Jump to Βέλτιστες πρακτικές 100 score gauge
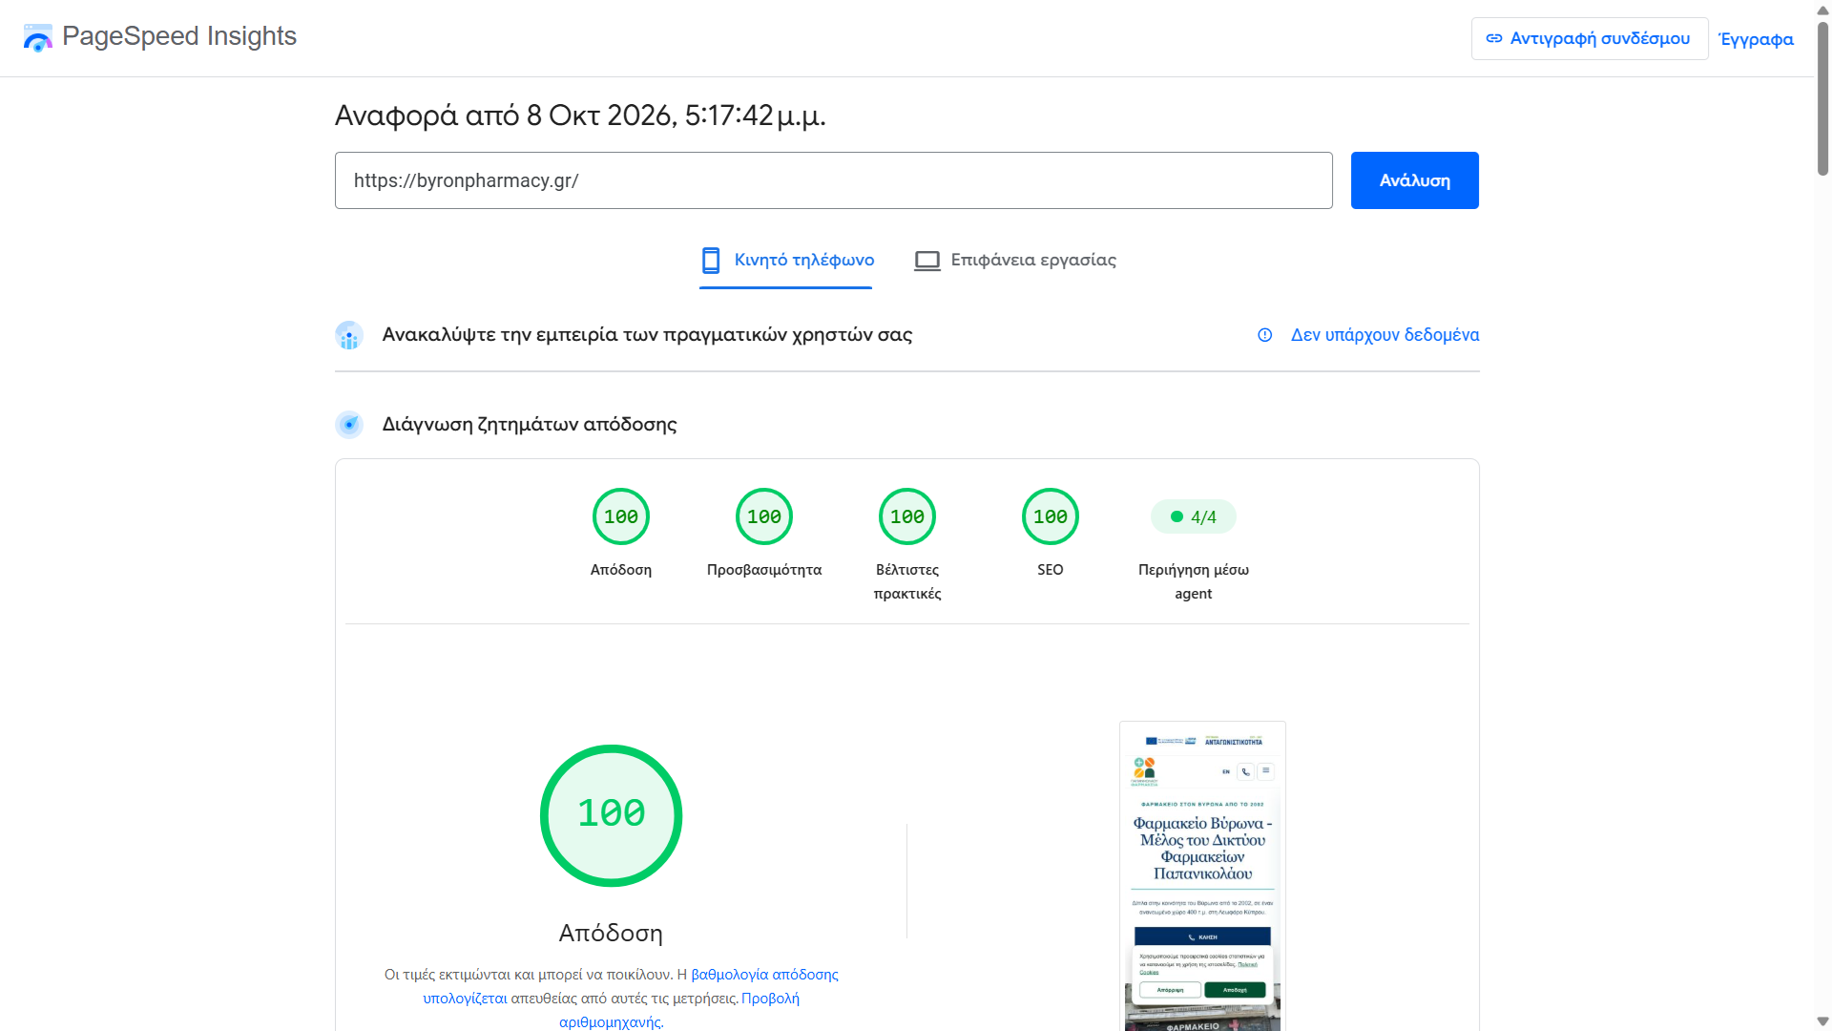The image size is (1832, 1031). [x=907, y=516]
